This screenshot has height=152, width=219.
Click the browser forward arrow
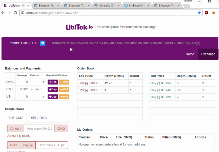(9, 13)
